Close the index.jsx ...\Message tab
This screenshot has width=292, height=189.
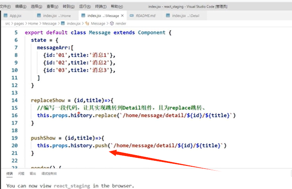[x=122, y=16]
